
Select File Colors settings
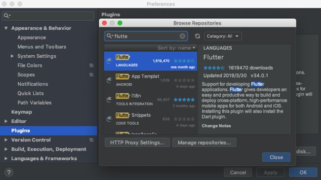pos(30,66)
